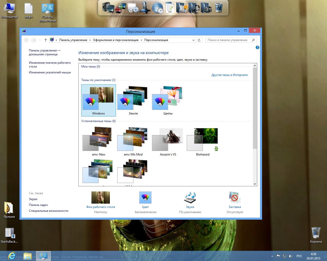The height and width of the screenshot is (261, 327).
Task: Click the Панель управления breadcrumb
Action: pos(73,40)
